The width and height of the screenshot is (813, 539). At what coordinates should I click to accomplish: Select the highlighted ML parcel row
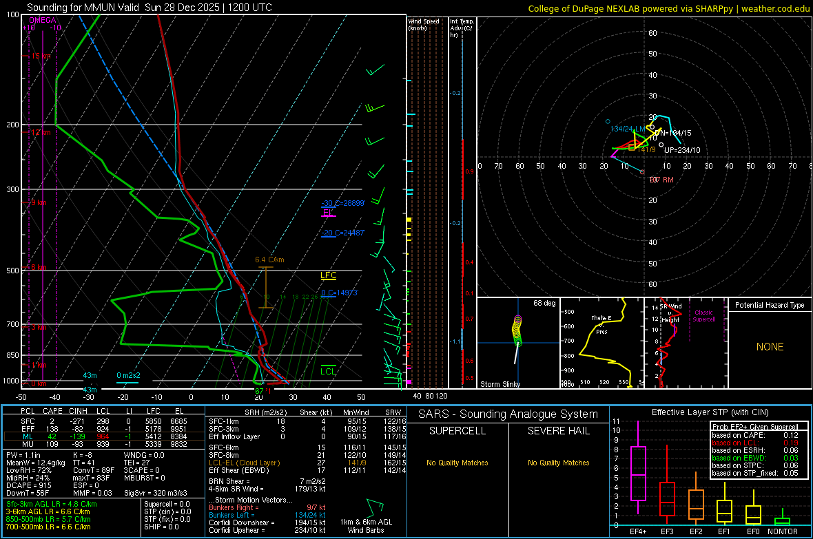(103, 436)
